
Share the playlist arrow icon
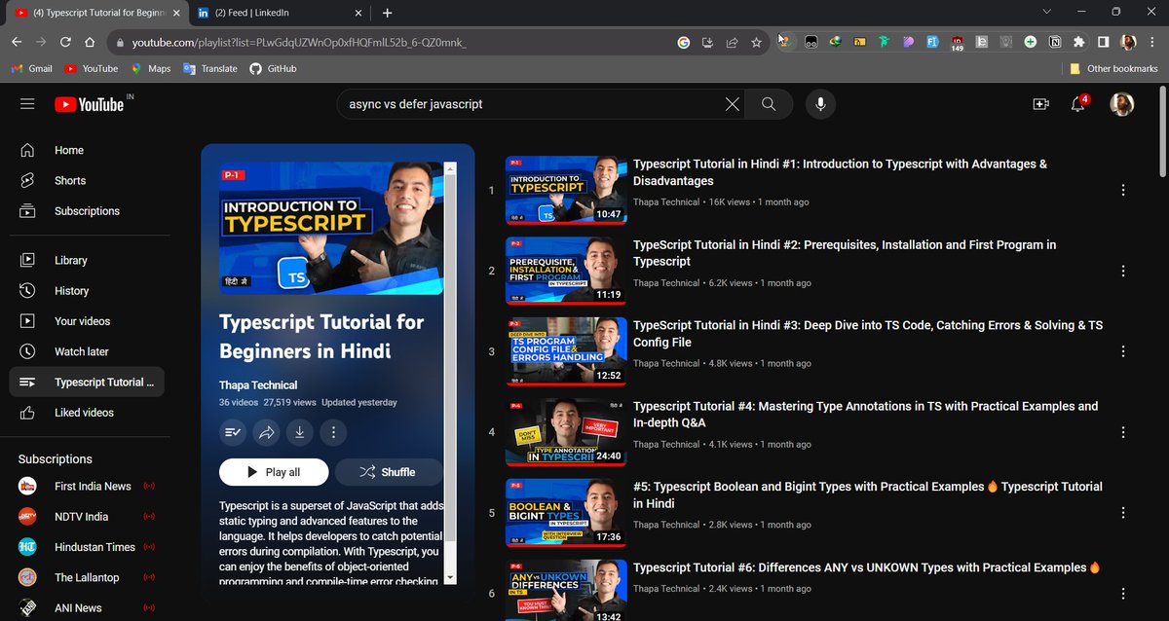pos(266,432)
